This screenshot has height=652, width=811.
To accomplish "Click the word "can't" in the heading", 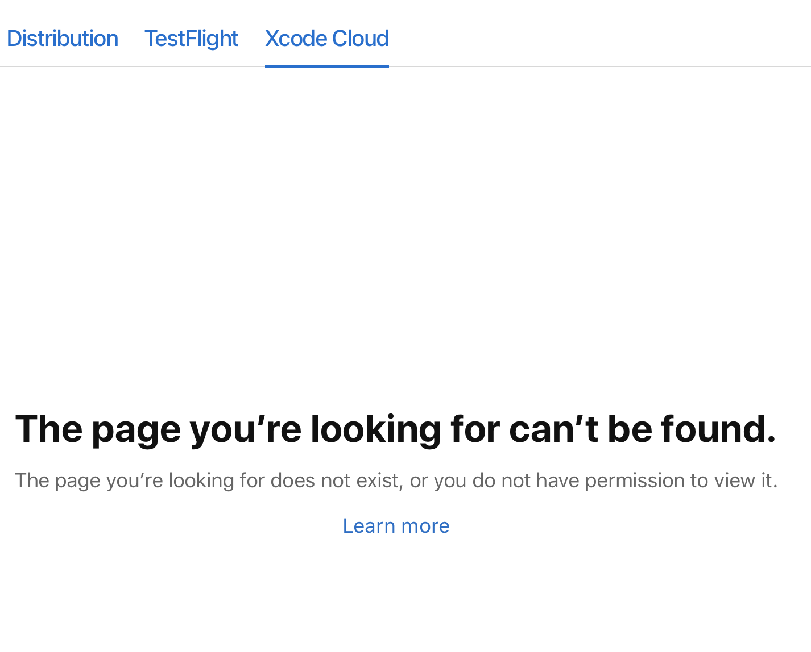I will (553, 428).
